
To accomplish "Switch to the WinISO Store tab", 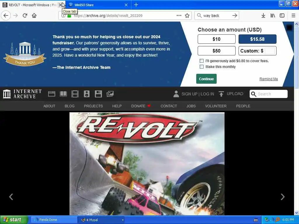I will [95, 5].
